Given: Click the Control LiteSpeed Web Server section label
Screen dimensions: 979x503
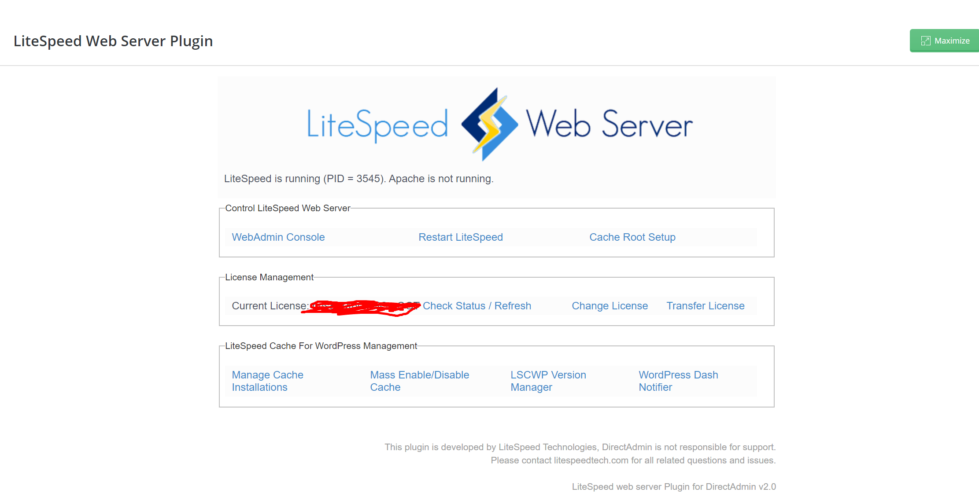Looking at the screenshot, I should coord(287,208).
